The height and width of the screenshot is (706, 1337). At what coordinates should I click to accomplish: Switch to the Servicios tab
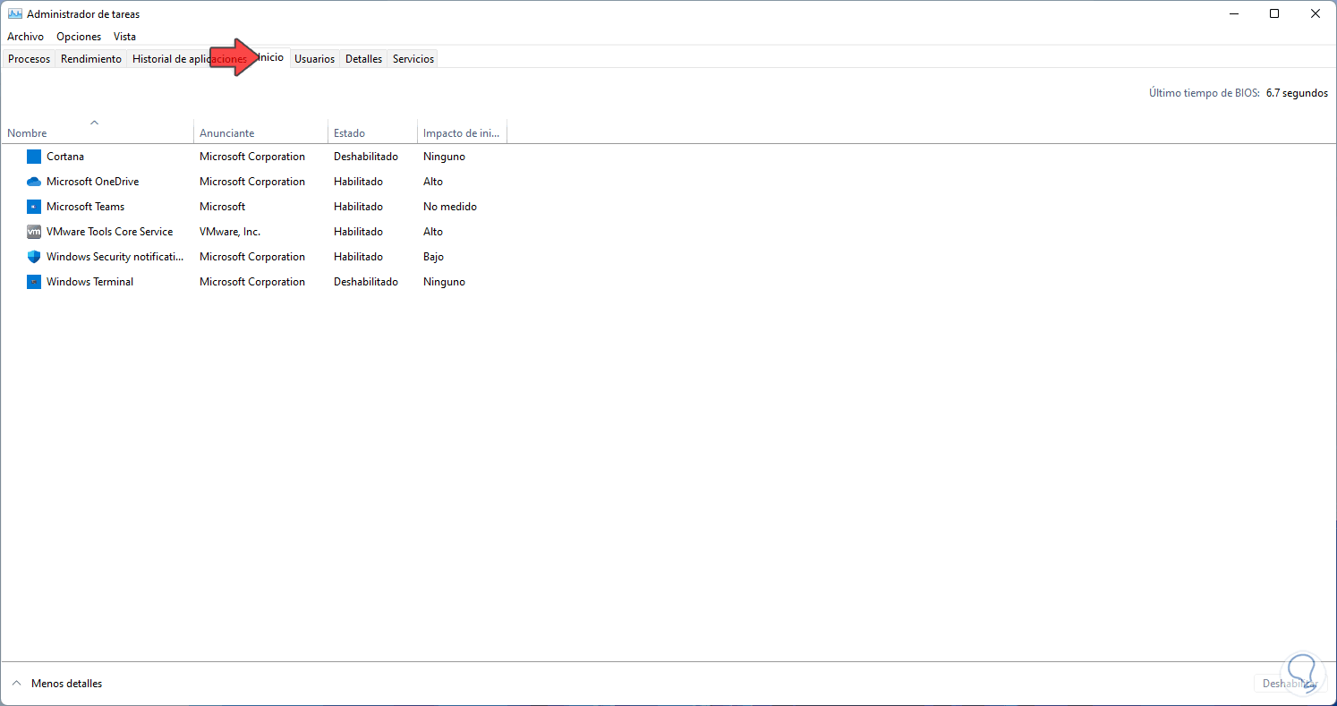click(x=413, y=59)
